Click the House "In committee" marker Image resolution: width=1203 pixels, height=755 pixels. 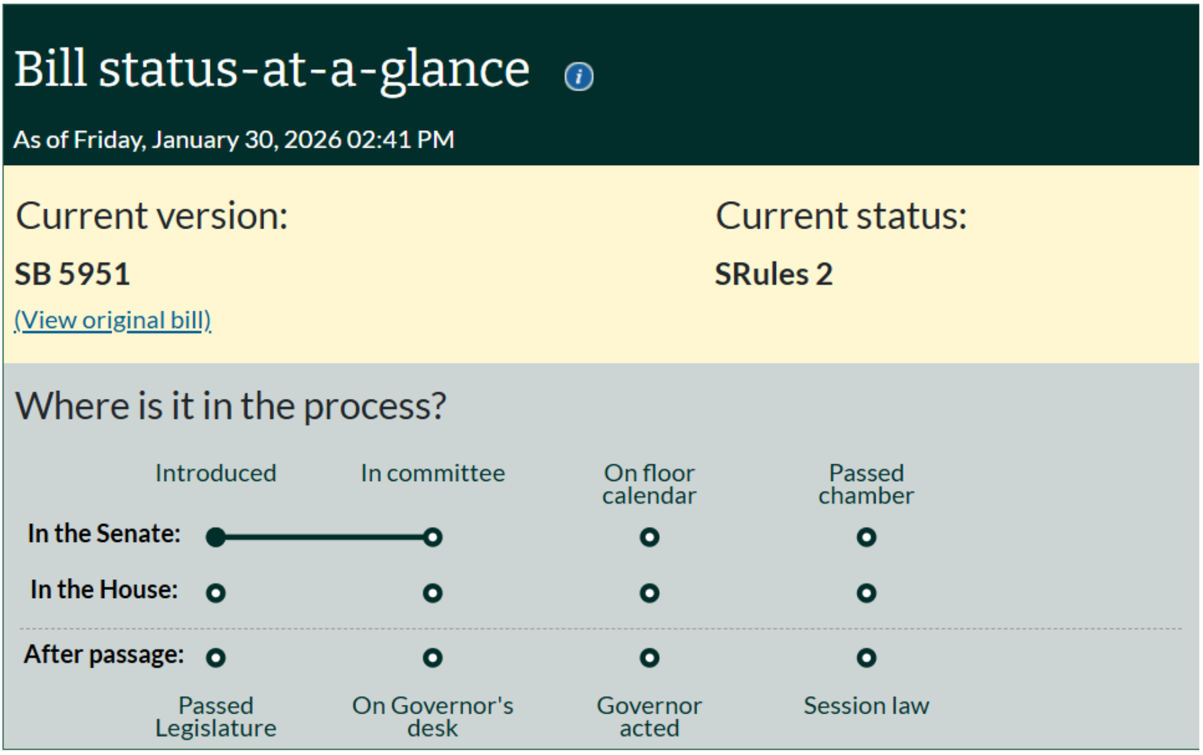point(432,593)
